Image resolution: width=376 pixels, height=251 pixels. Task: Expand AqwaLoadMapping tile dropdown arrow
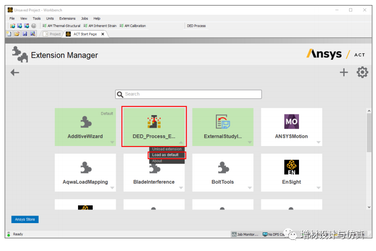point(112,188)
